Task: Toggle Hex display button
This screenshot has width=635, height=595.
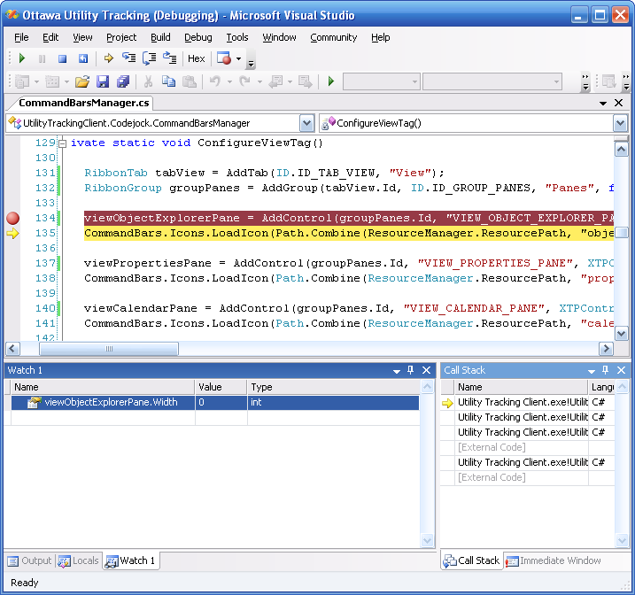Action: (x=197, y=58)
